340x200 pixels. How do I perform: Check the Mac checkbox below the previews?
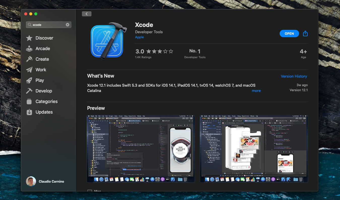(89, 191)
